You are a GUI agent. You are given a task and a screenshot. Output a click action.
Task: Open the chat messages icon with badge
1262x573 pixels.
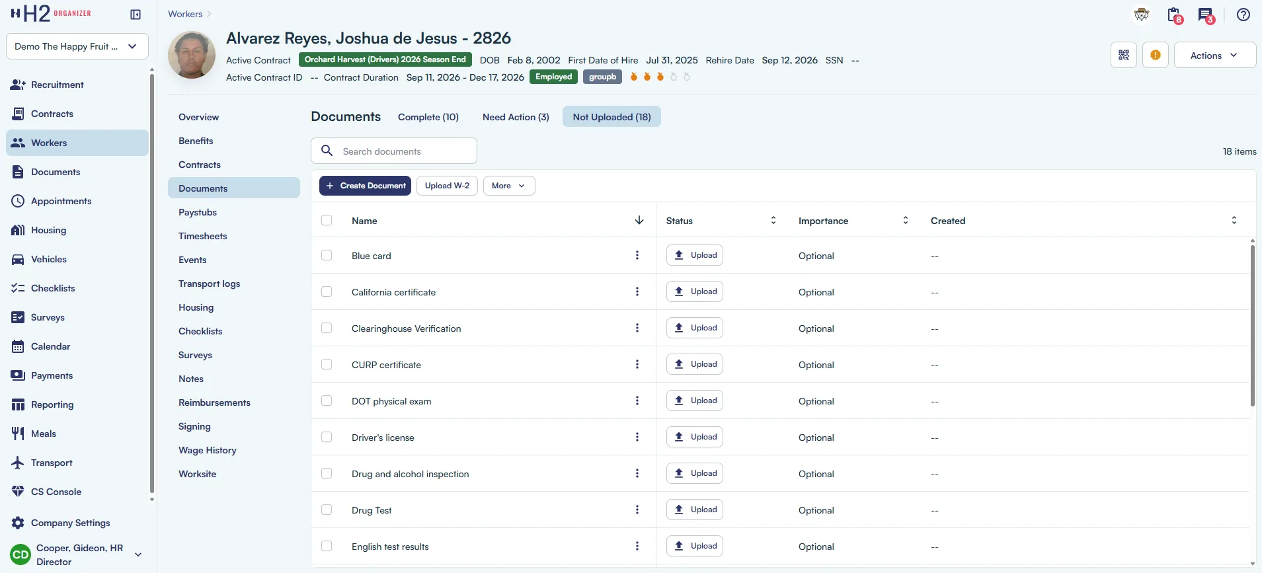point(1206,15)
